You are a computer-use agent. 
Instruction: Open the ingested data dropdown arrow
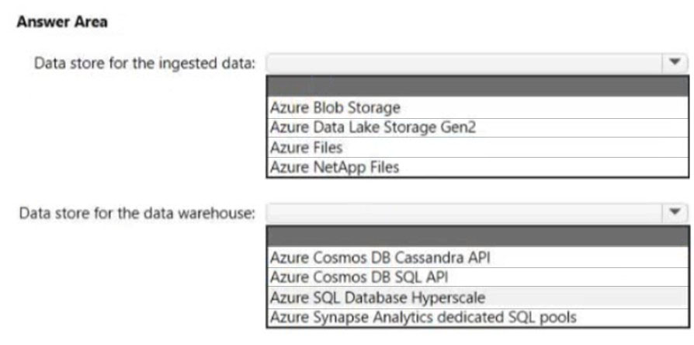pos(675,64)
